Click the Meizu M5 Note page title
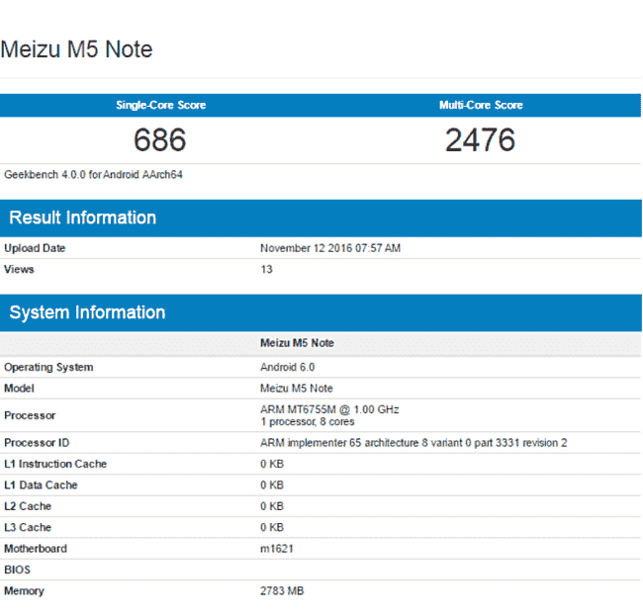 (77, 49)
